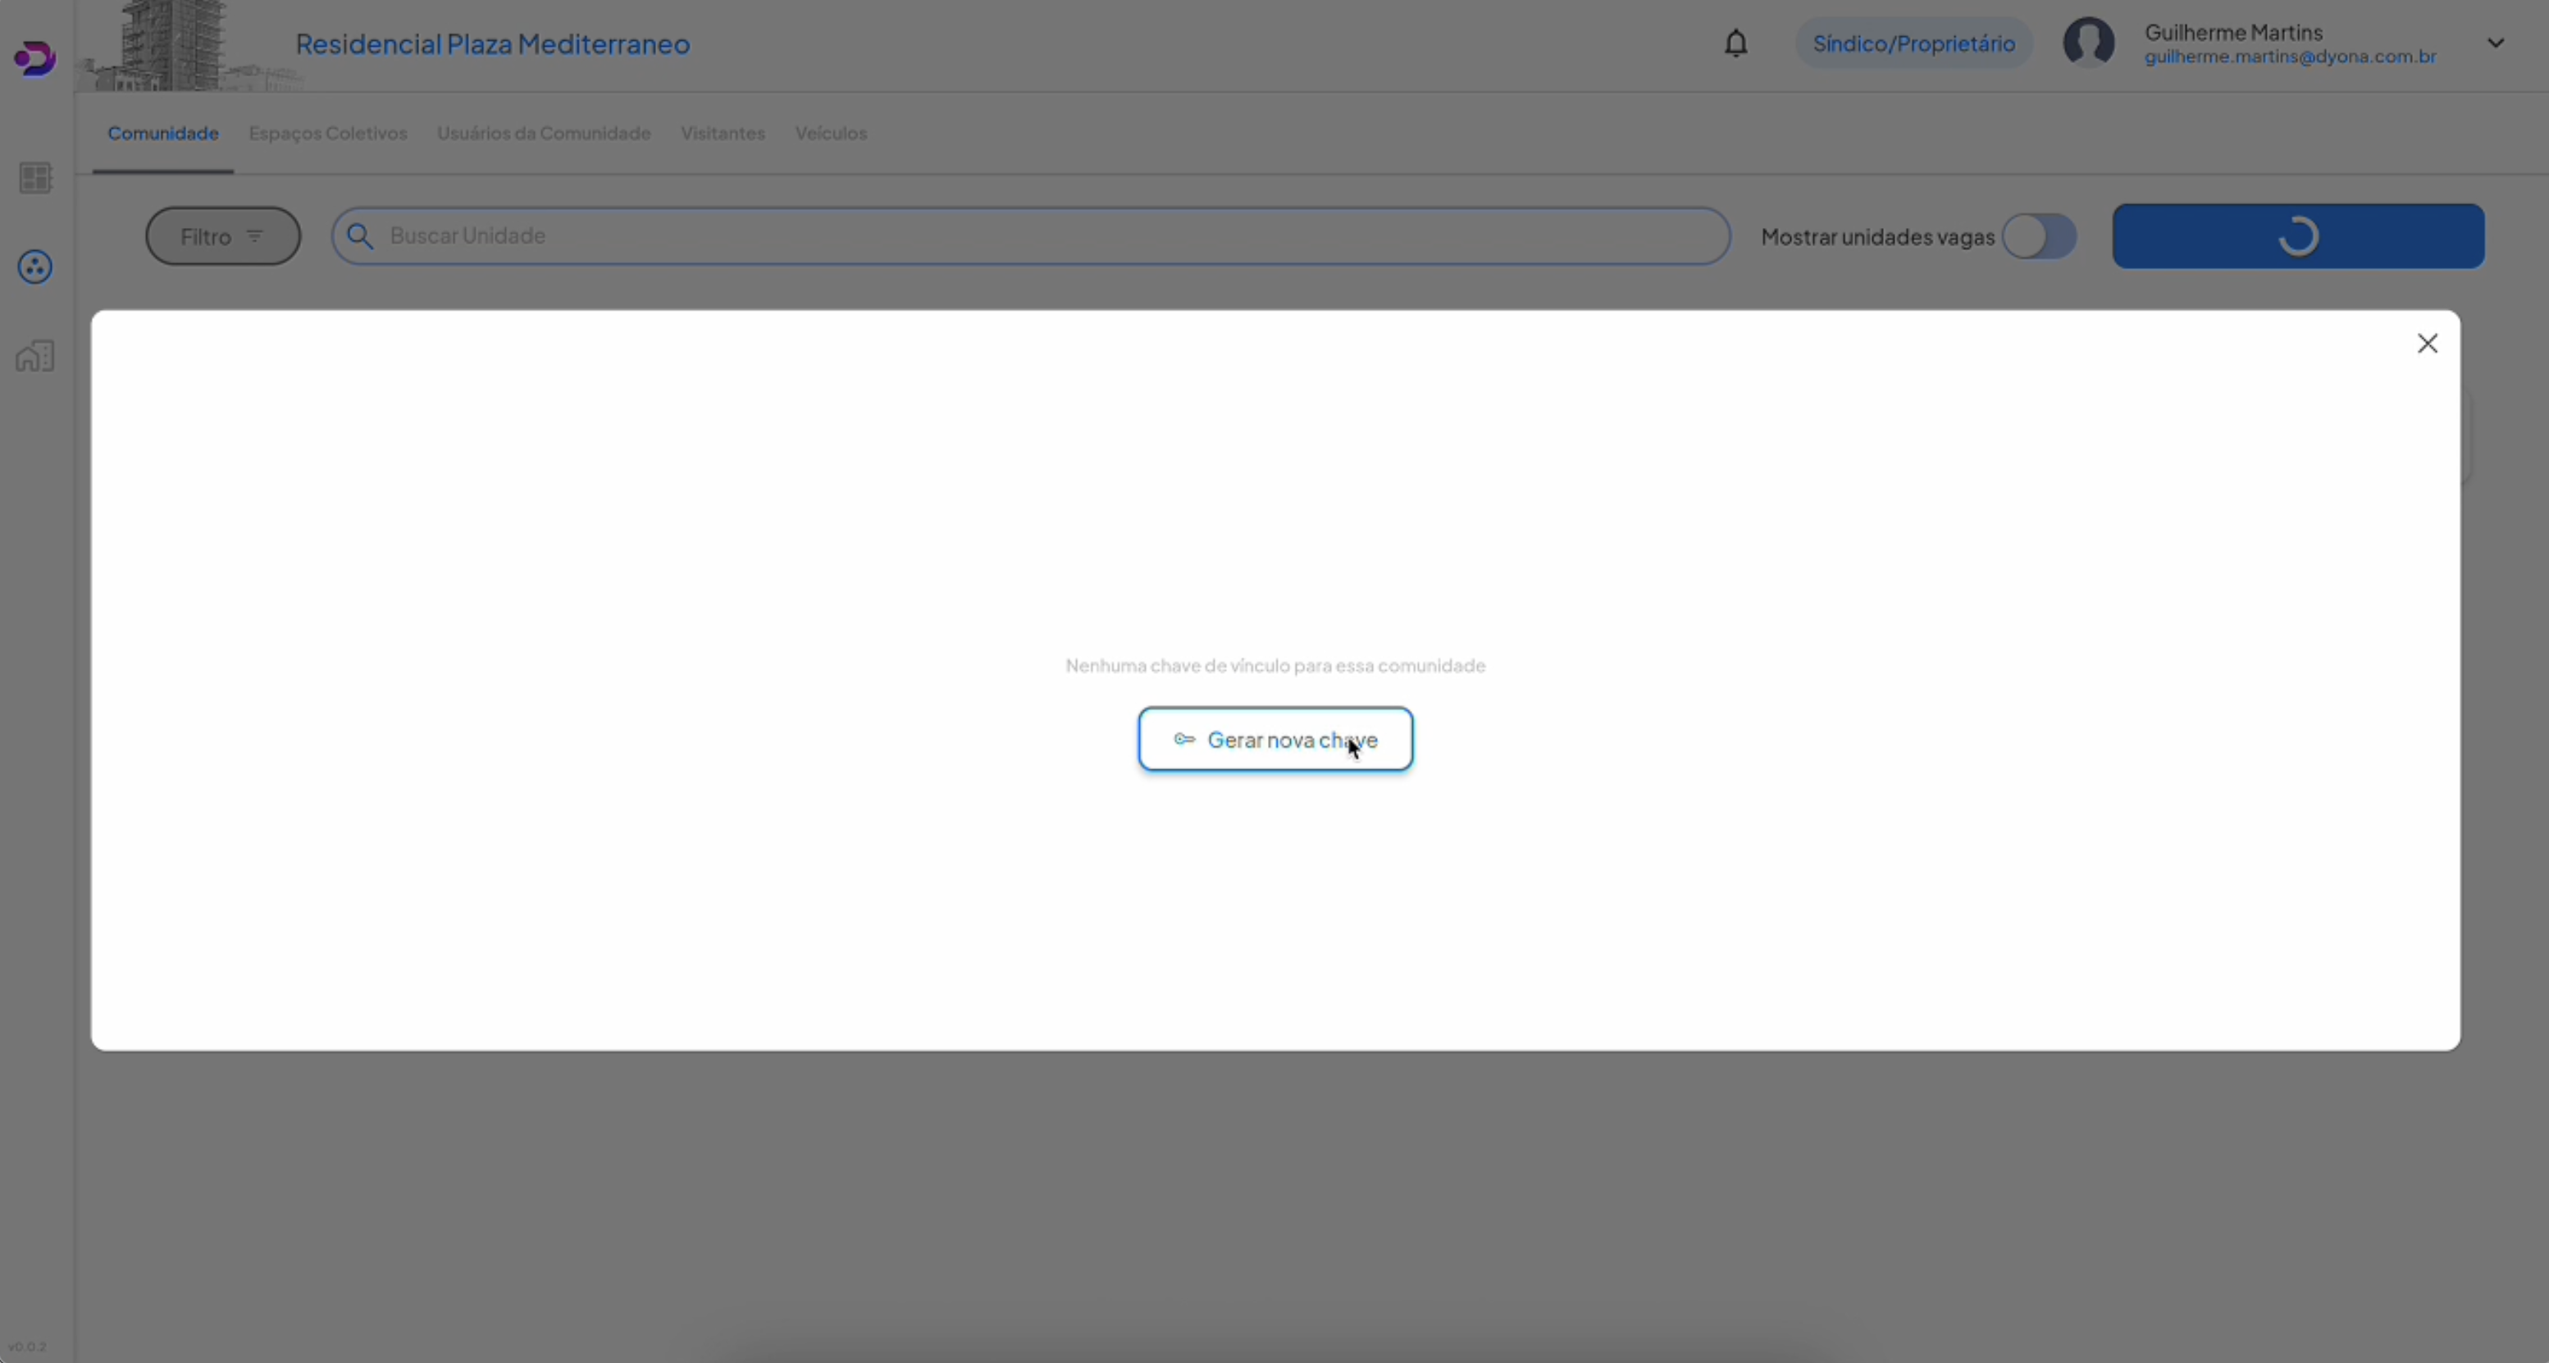Click the Residencial Plaza Mediterraneo title
This screenshot has height=1363, width=2549.
click(x=492, y=44)
